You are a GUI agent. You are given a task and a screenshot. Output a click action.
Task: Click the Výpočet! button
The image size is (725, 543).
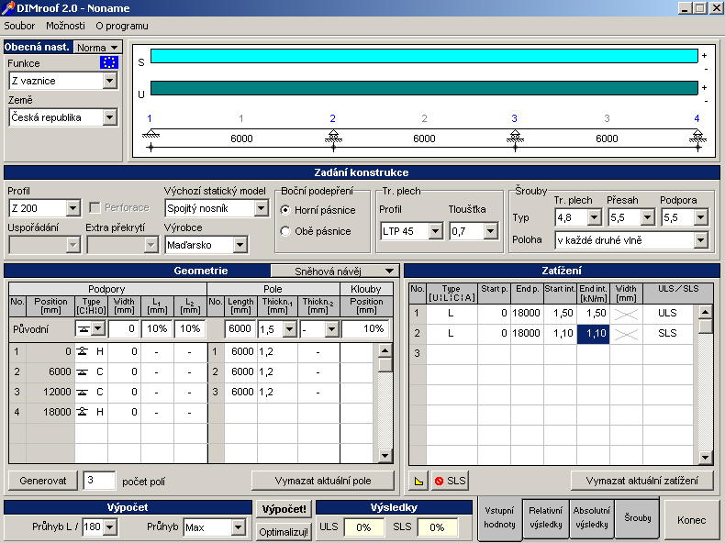click(x=284, y=509)
